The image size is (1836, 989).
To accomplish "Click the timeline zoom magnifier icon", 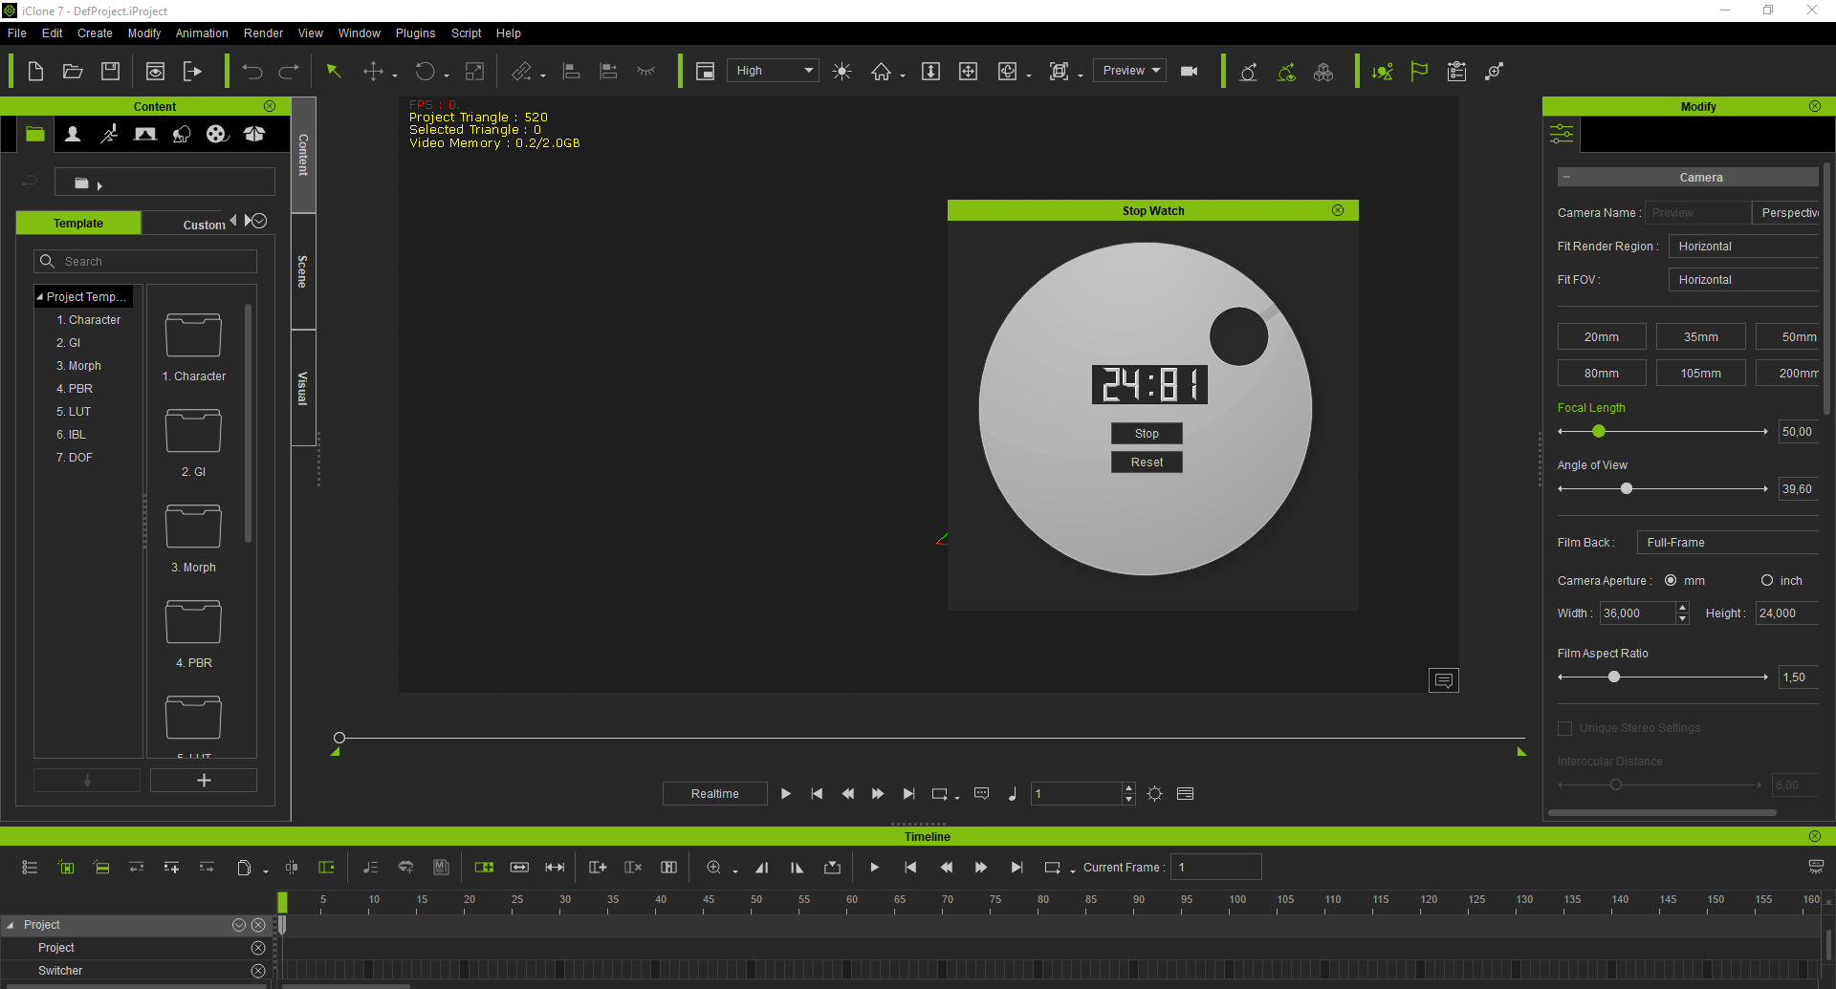I will pyautogui.click(x=713, y=868).
